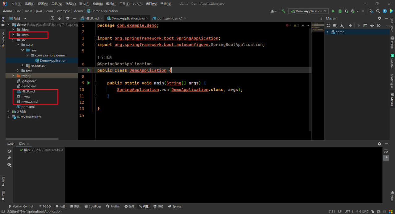This screenshot has width=395, height=214.
Task: Run DemoApplication with the green play button
Action: tap(333, 11)
